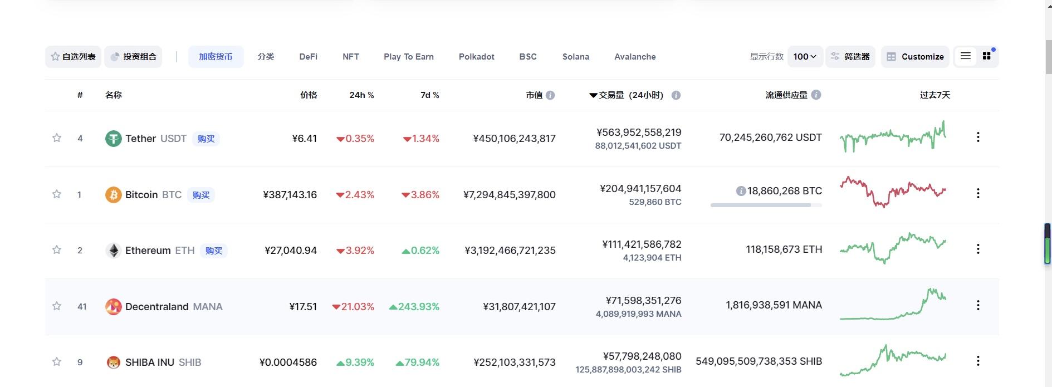Click the SHIBA INU logo icon
This screenshot has height=387, width=1052.
tap(113, 362)
